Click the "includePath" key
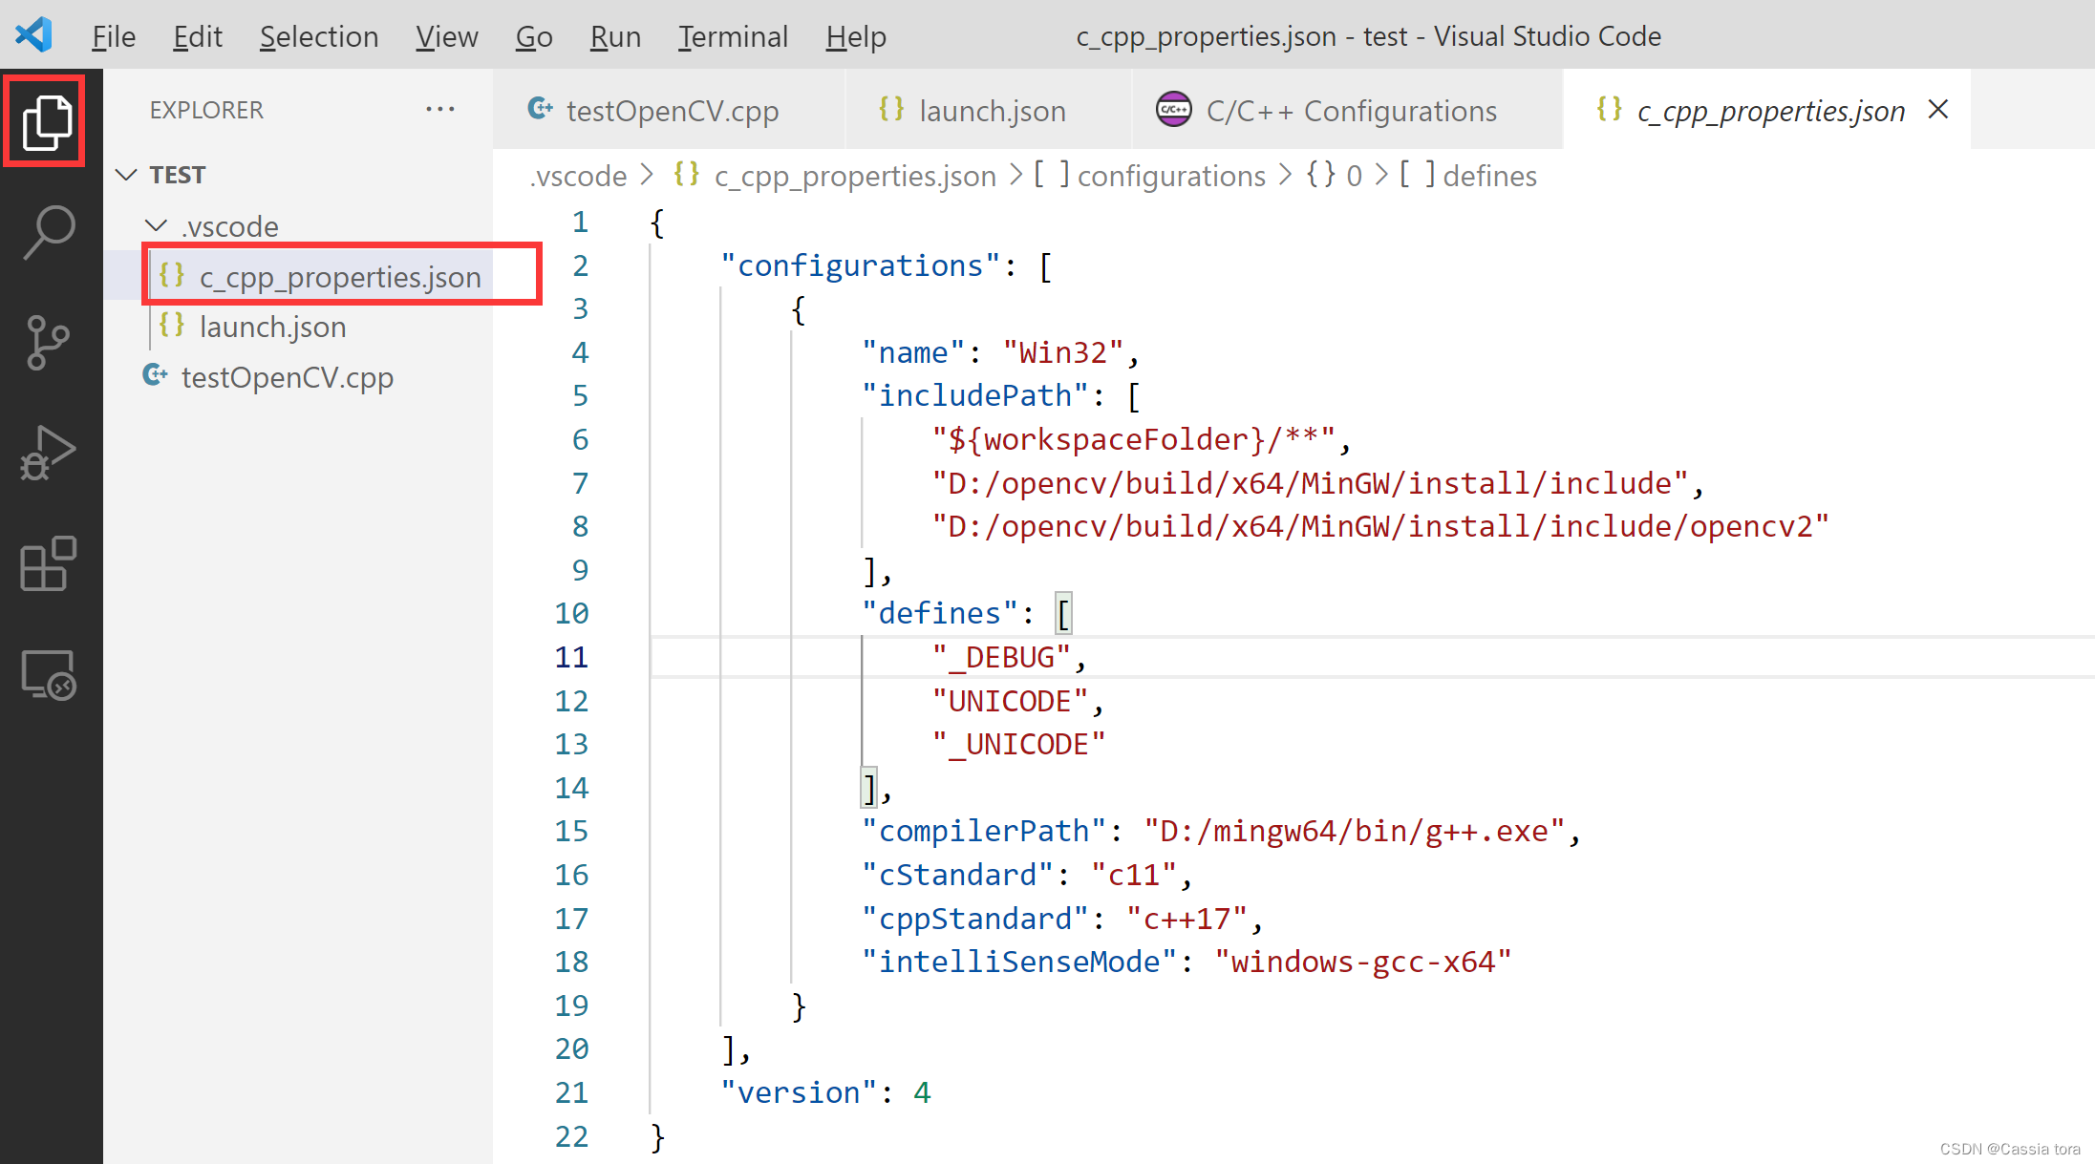 coord(975,395)
